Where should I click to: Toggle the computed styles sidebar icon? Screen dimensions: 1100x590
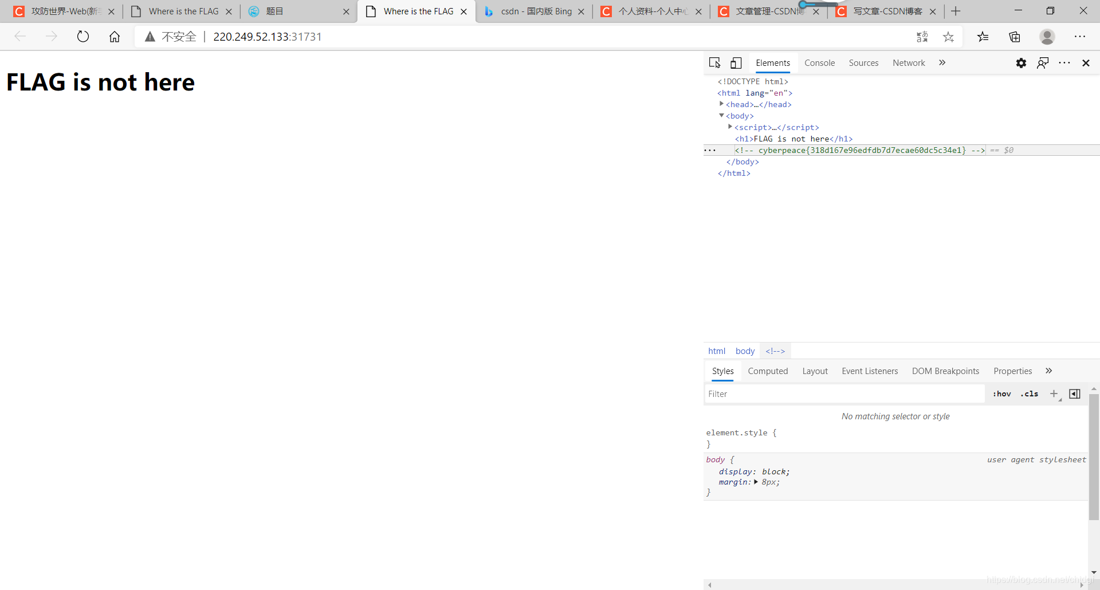tap(1075, 394)
